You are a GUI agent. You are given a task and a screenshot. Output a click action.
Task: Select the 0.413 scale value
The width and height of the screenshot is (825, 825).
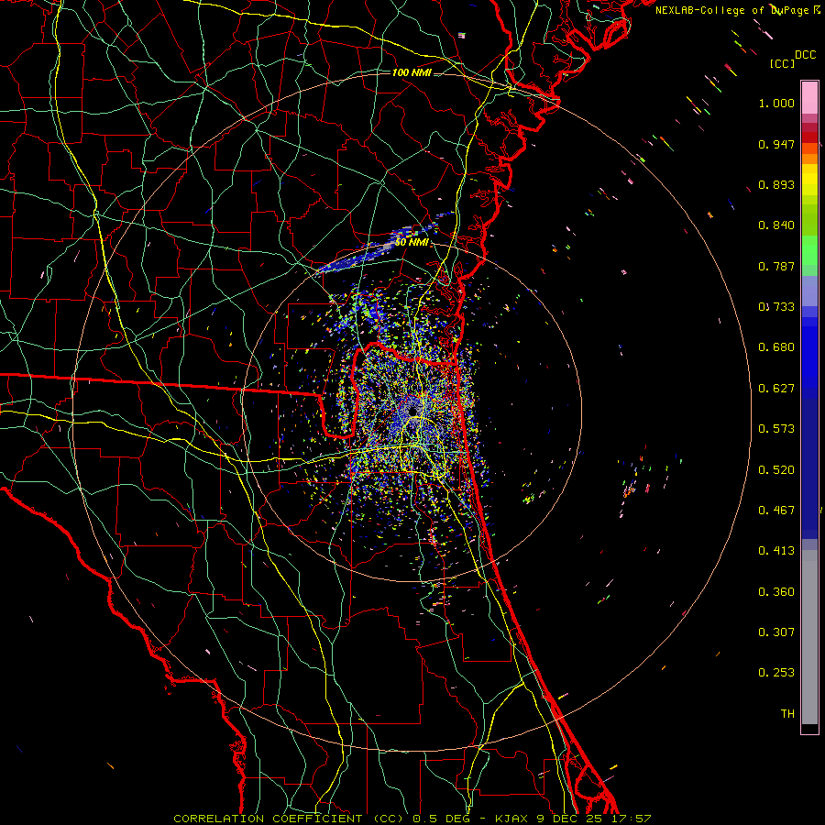point(776,551)
